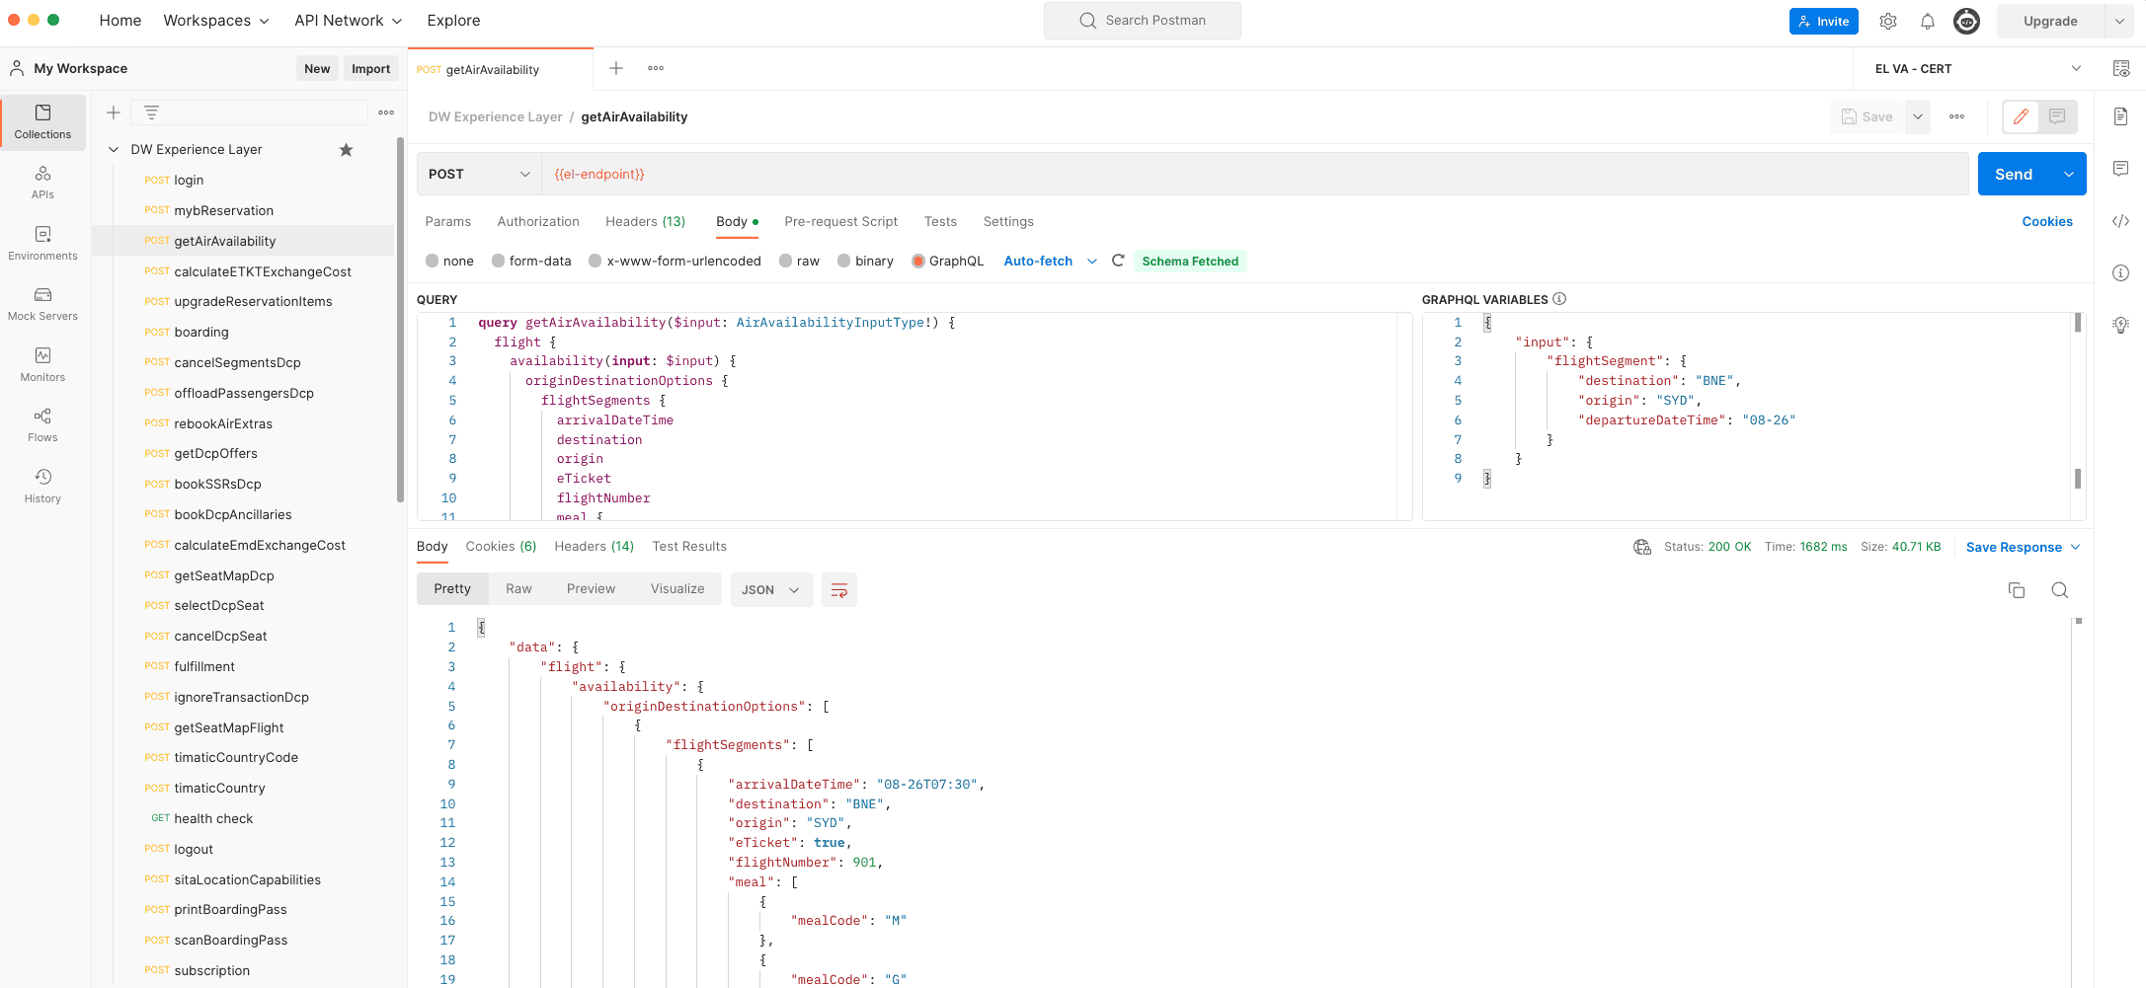
Task: Open the settings gear icon
Action: tap(1887, 21)
